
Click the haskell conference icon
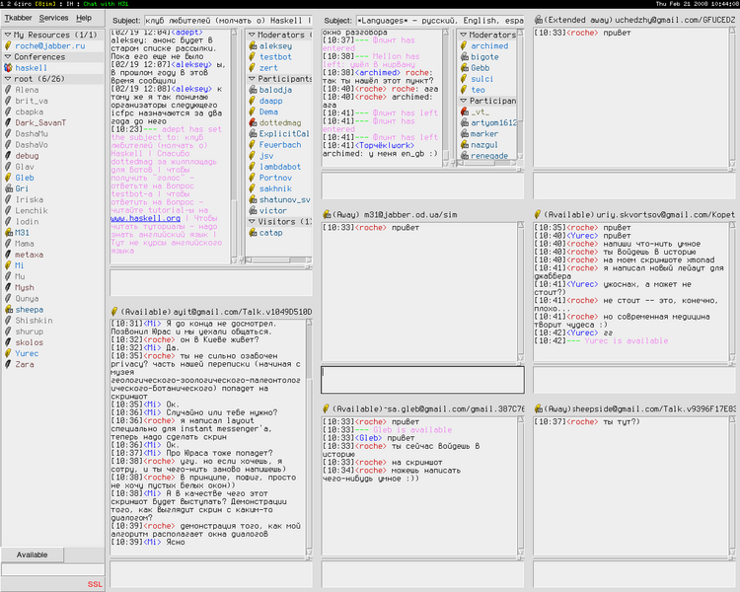(8, 67)
